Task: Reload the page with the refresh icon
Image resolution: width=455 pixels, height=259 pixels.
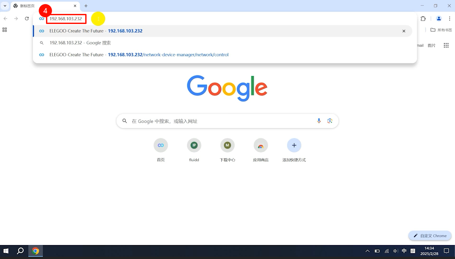Action: (27, 19)
